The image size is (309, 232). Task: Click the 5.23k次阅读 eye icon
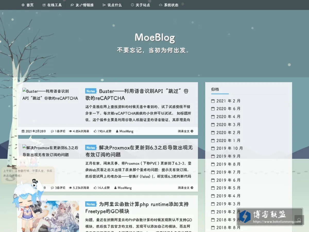(x=71, y=188)
